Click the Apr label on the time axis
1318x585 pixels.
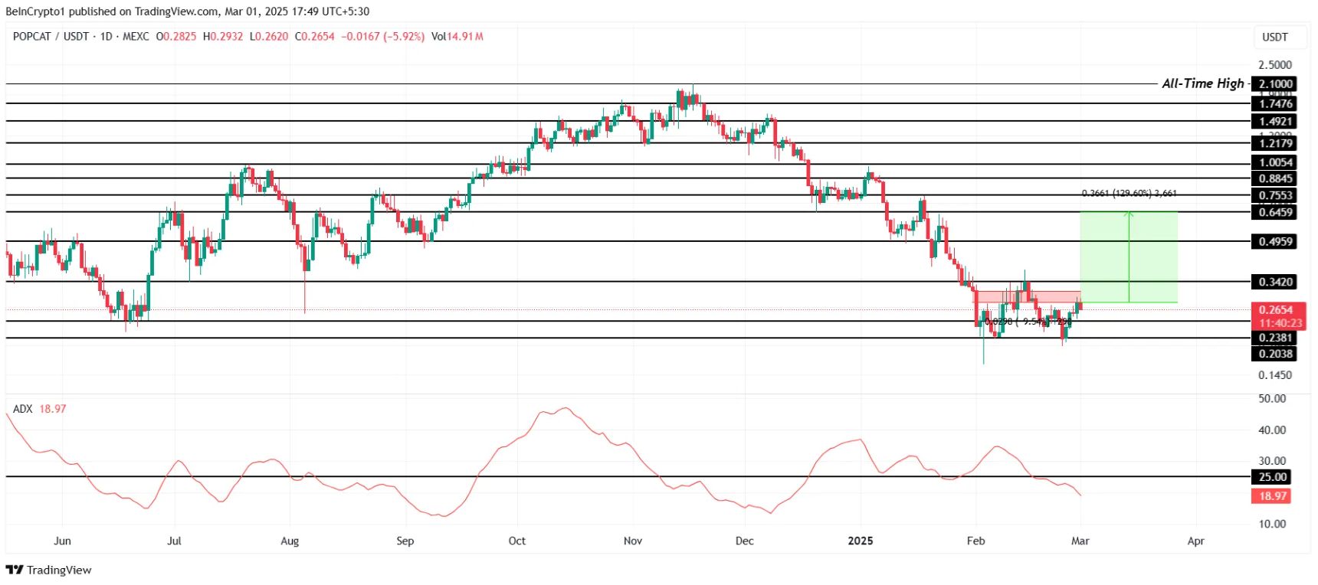coord(1195,541)
